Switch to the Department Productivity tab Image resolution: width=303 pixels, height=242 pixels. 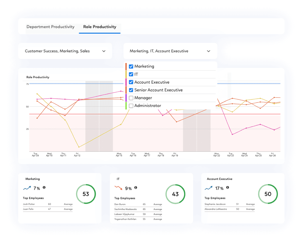[50, 27]
